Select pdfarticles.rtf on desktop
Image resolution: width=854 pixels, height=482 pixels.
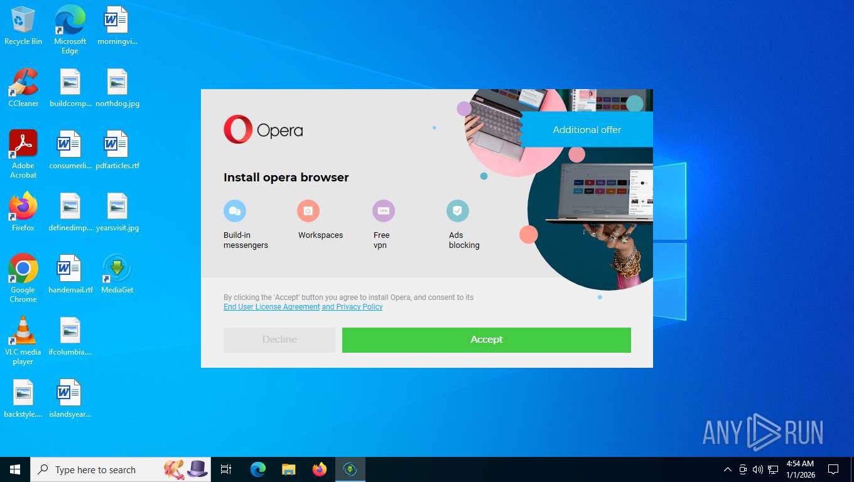[117, 150]
